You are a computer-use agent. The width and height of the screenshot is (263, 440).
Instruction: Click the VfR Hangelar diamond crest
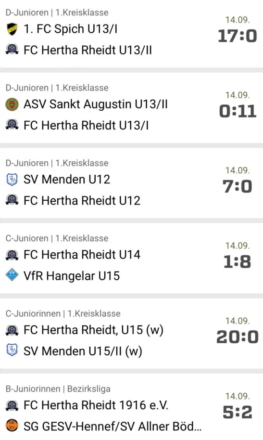point(12,275)
